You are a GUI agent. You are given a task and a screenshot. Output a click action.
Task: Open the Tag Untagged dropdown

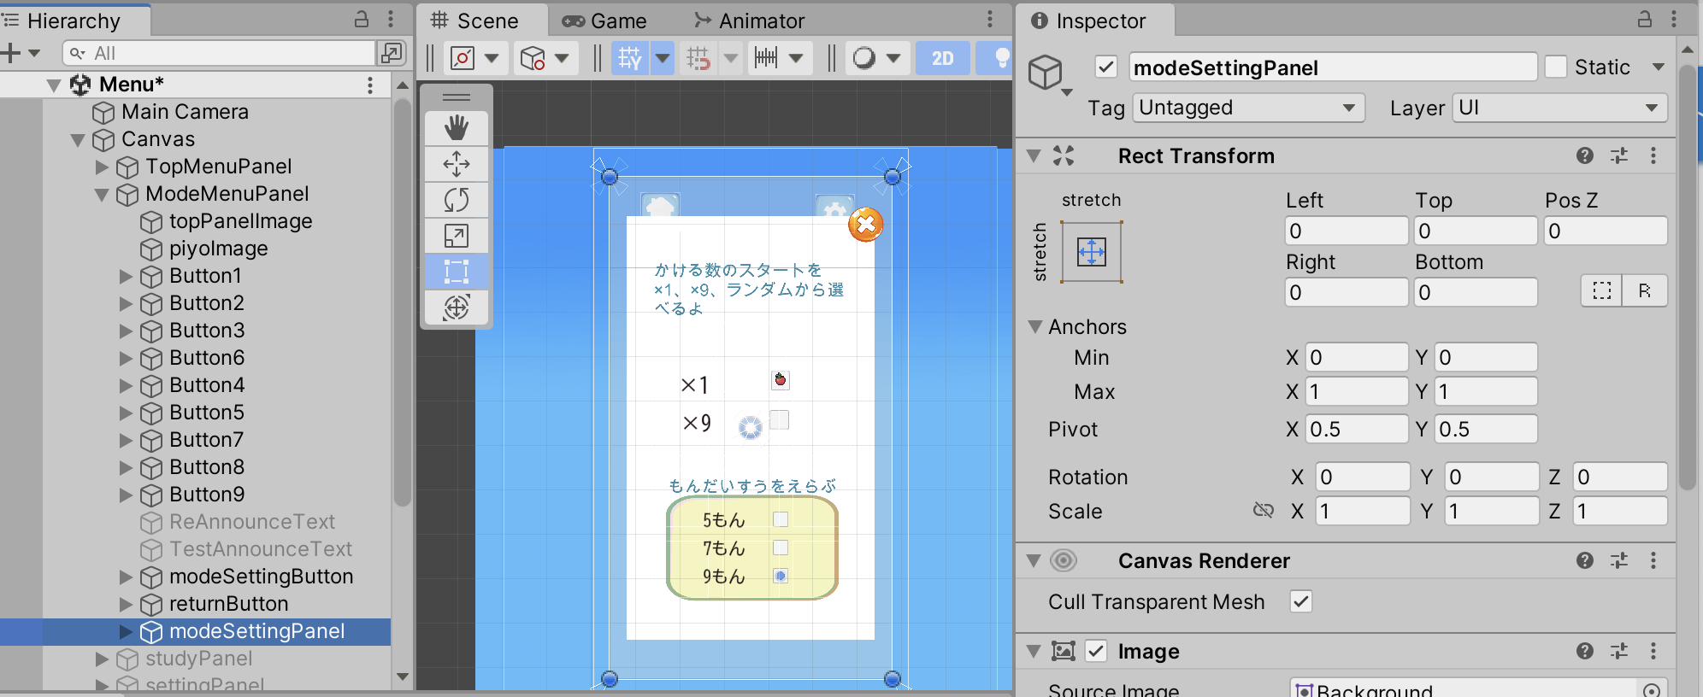tap(1249, 108)
